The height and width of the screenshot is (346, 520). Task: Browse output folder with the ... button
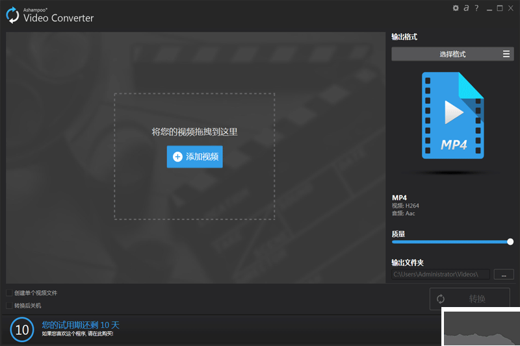504,274
